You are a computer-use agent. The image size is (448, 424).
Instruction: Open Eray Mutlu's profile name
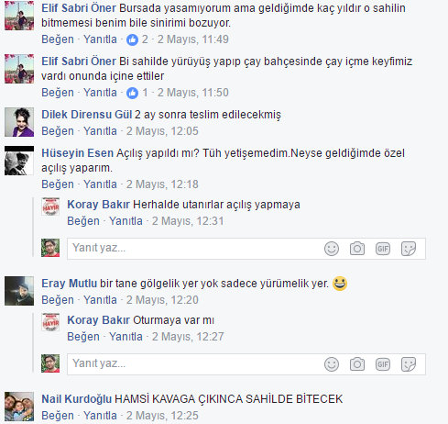(69, 284)
